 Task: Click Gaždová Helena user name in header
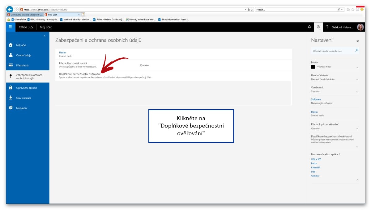342,27
